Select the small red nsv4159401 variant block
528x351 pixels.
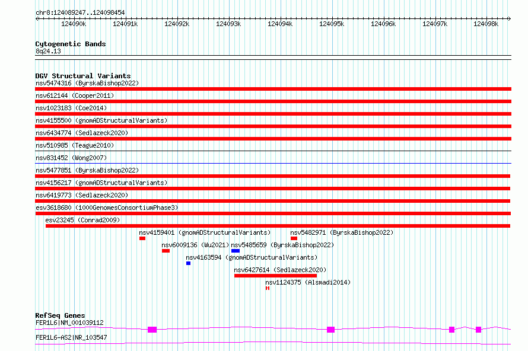pos(142,238)
